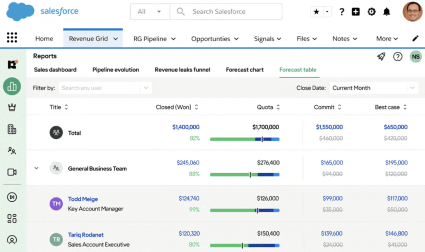
Task: Open Todd Meige's profile link
Action: pos(83,199)
